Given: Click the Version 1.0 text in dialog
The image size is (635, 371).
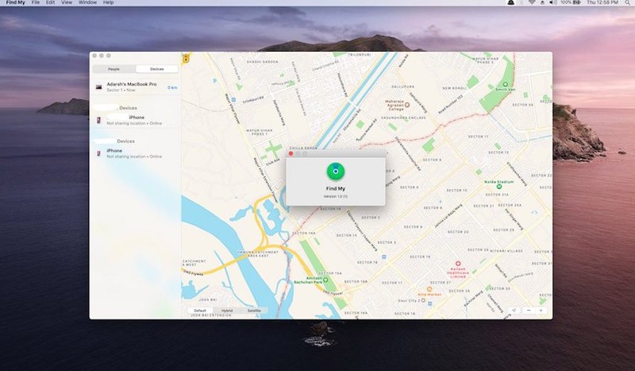Looking at the screenshot, I should point(336,196).
